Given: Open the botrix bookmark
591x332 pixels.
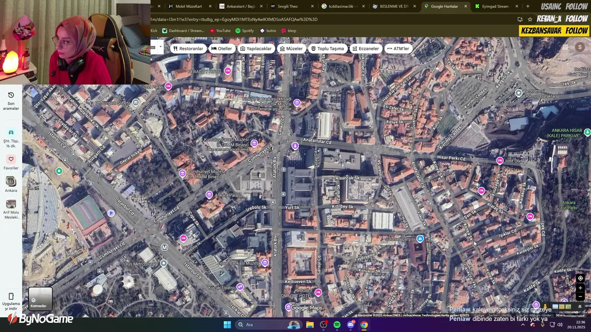Looking at the screenshot, I should (268, 31).
